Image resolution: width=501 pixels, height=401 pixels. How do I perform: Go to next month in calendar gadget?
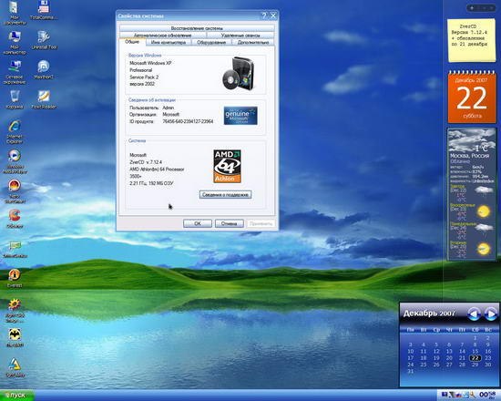(x=490, y=314)
